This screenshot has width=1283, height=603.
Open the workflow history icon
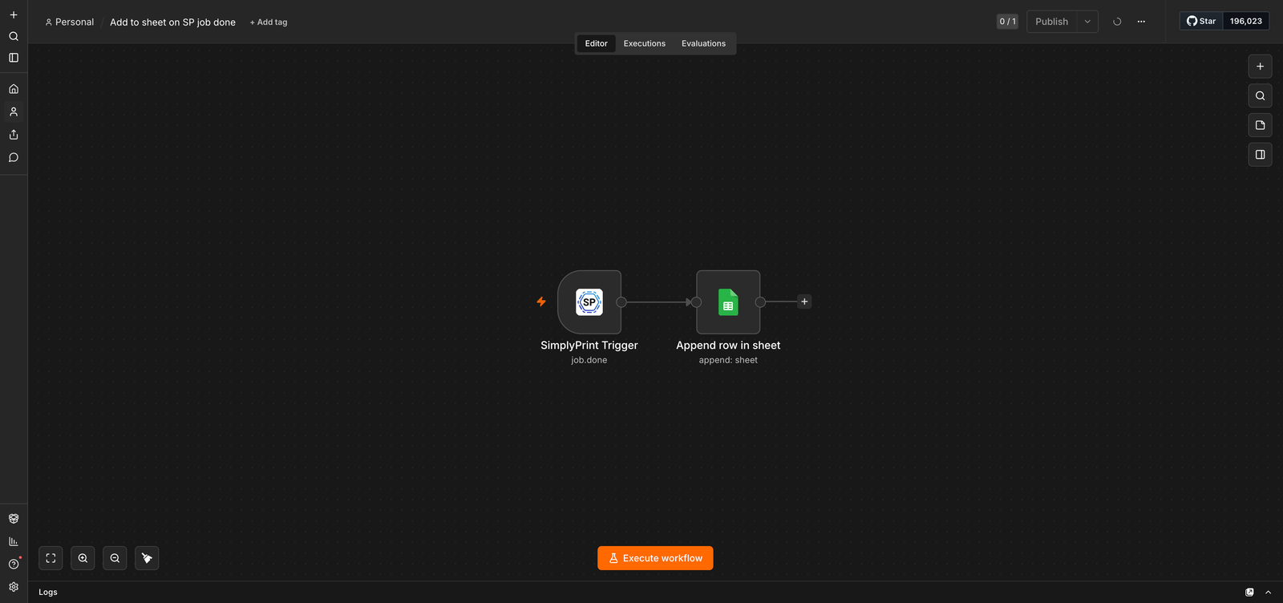(1117, 22)
